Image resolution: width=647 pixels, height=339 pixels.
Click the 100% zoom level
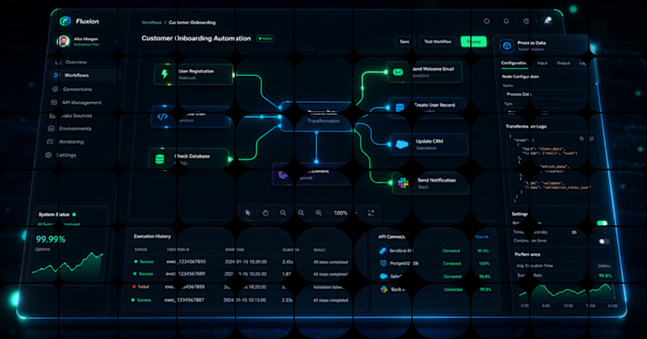tap(341, 213)
